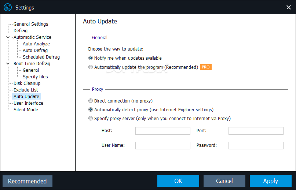
Task: Go to Disk Cleanup settings
Action: [x=27, y=83]
